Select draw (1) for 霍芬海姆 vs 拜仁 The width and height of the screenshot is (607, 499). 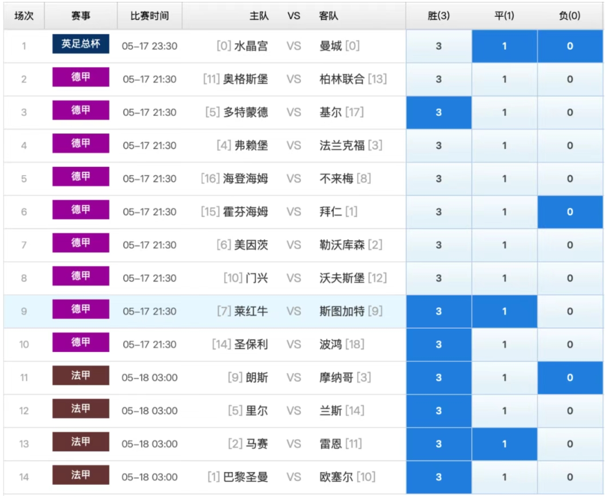(x=504, y=212)
